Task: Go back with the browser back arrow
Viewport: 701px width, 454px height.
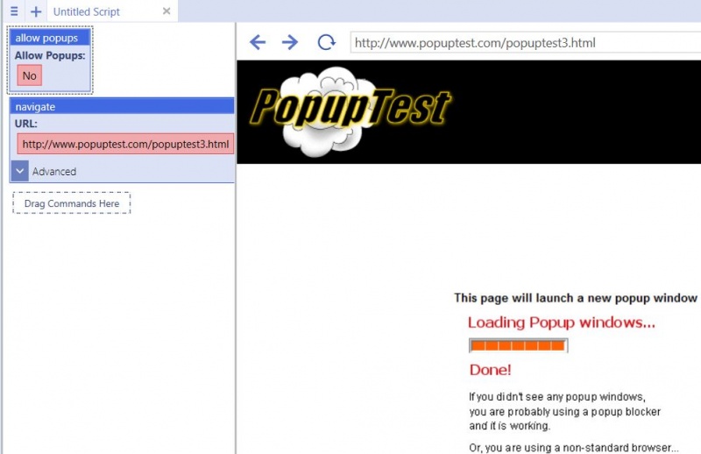Action: point(258,42)
